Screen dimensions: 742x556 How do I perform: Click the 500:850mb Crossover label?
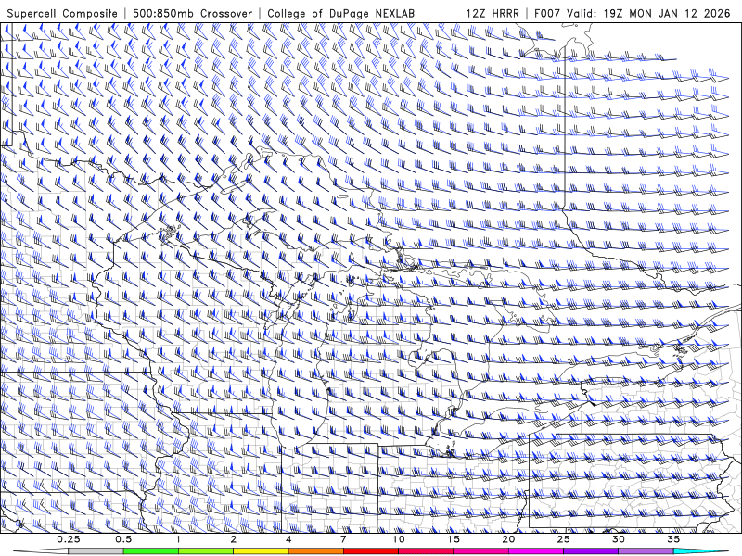click(193, 14)
